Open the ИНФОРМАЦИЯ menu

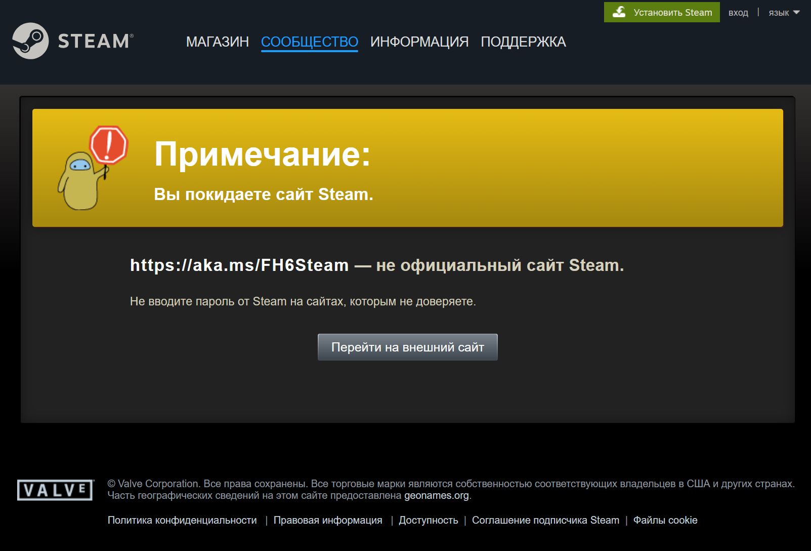tap(419, 42)
